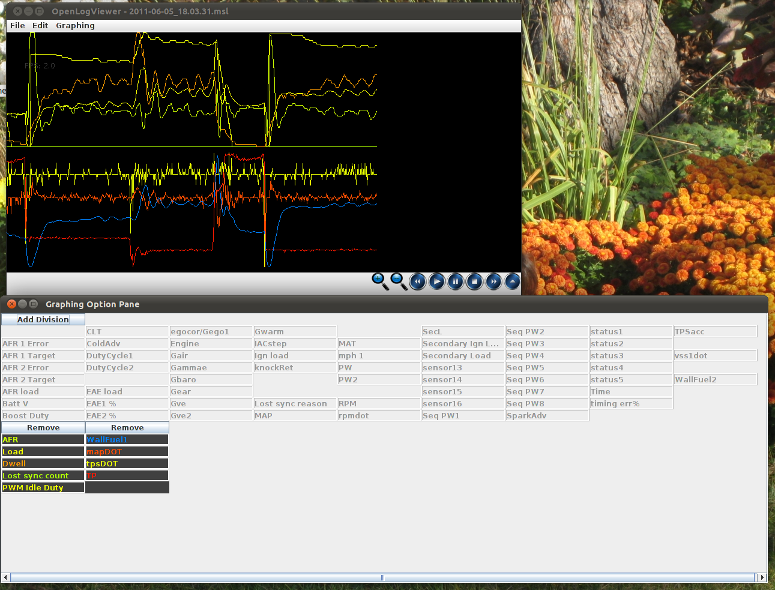This screenshot has width=775, height=590.
Task: Toggle the RPM data field
Action: coord(379,403)
